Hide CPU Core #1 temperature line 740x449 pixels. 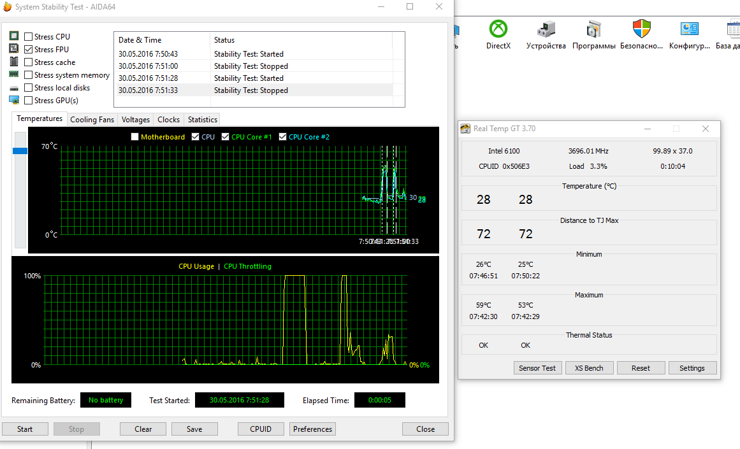[x=225, y=137]
